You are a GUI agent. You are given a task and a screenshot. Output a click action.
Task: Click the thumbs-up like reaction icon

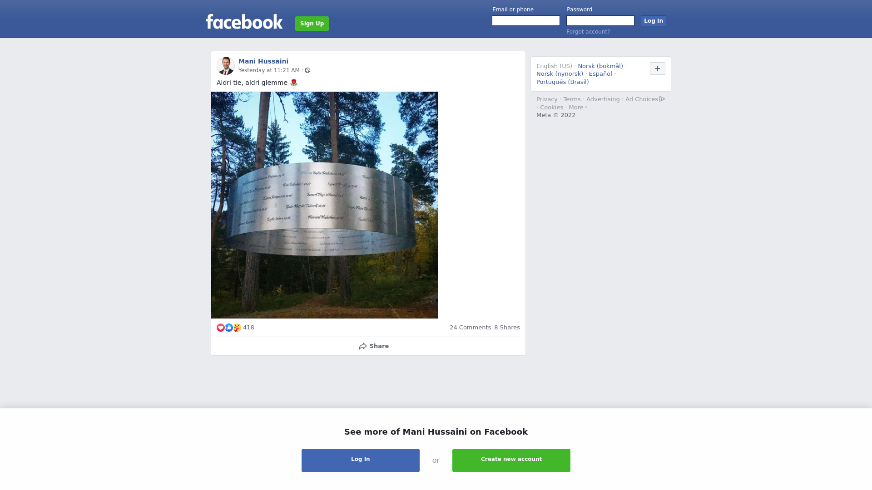tap(229, 328)
